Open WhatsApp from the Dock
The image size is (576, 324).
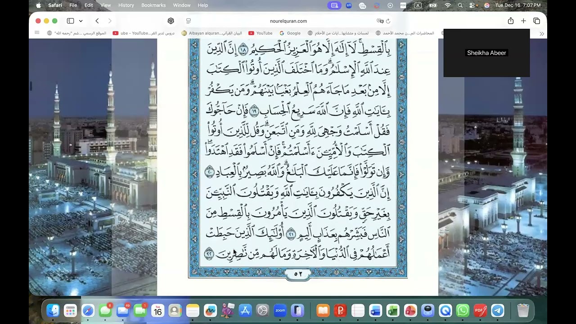coord(463,310)
